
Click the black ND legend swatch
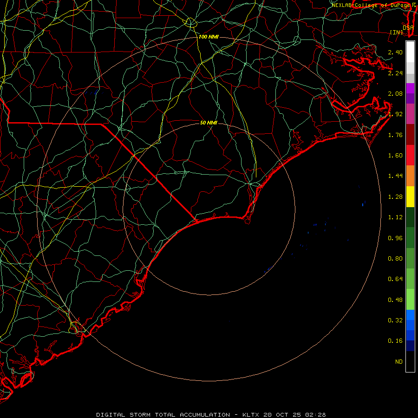[410, 361]
